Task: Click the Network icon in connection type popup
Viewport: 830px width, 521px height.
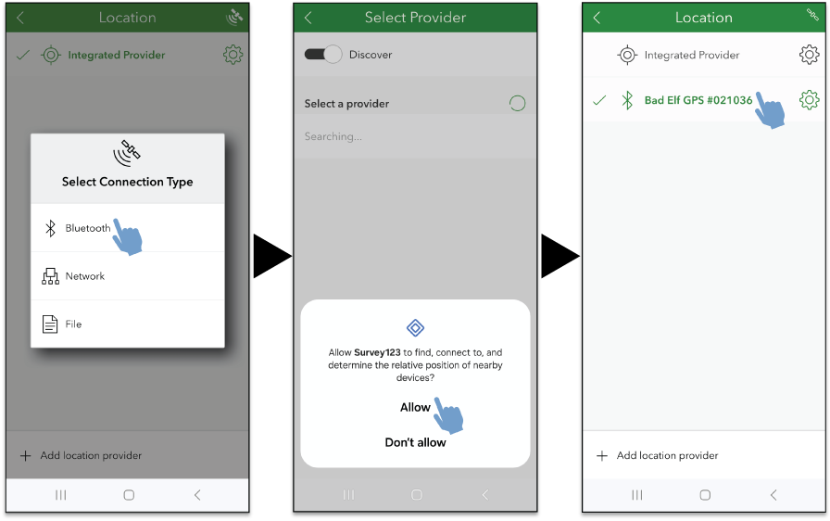Action: tap(50, 276)
